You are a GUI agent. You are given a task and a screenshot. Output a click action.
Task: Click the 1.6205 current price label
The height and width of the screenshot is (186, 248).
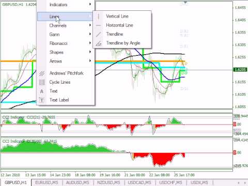[x=240, y=70]
